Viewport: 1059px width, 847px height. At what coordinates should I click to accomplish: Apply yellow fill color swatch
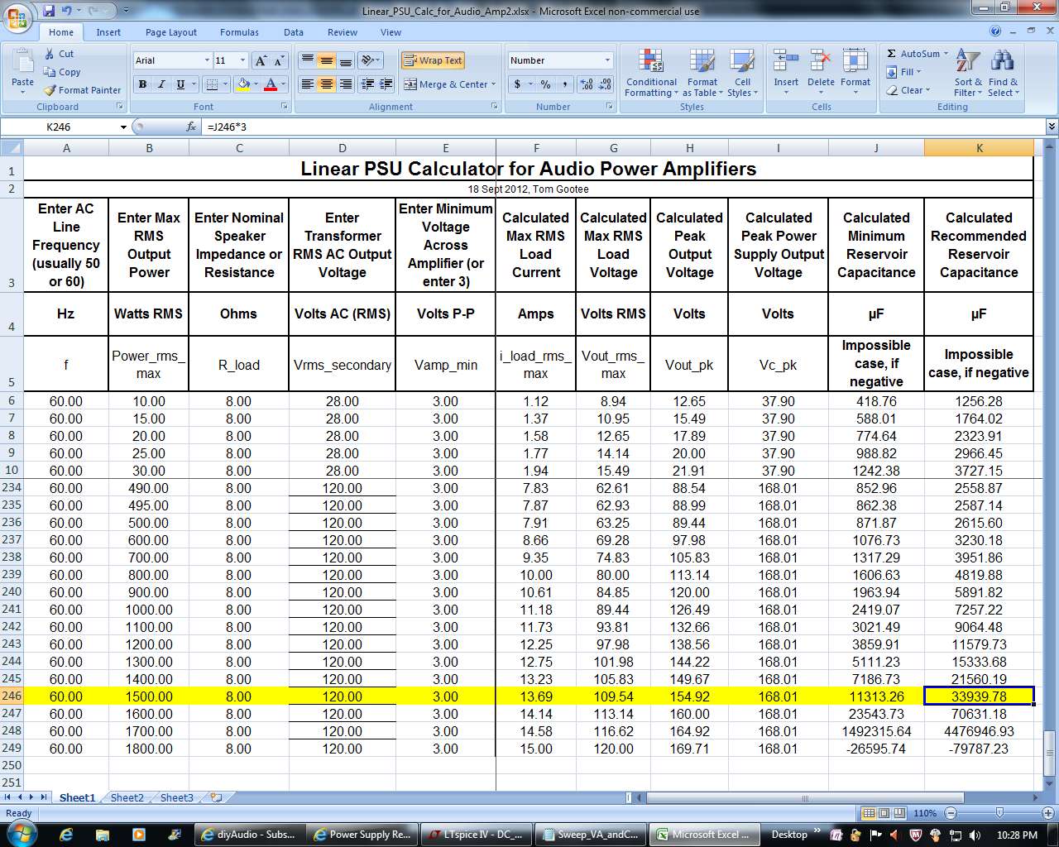point(243,84)
